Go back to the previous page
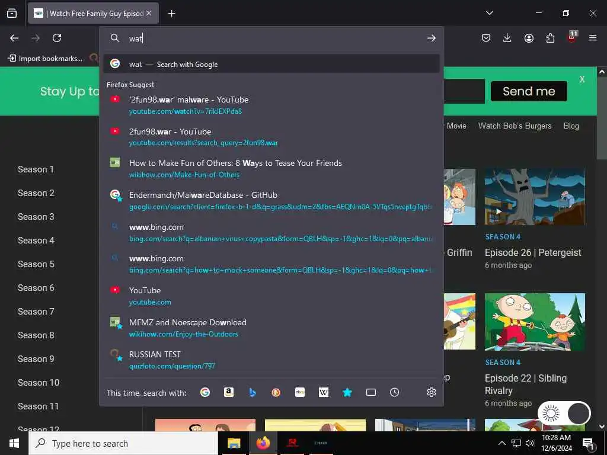Image resolution: width=607 pixels, height=455 pixels. point(14,38)
